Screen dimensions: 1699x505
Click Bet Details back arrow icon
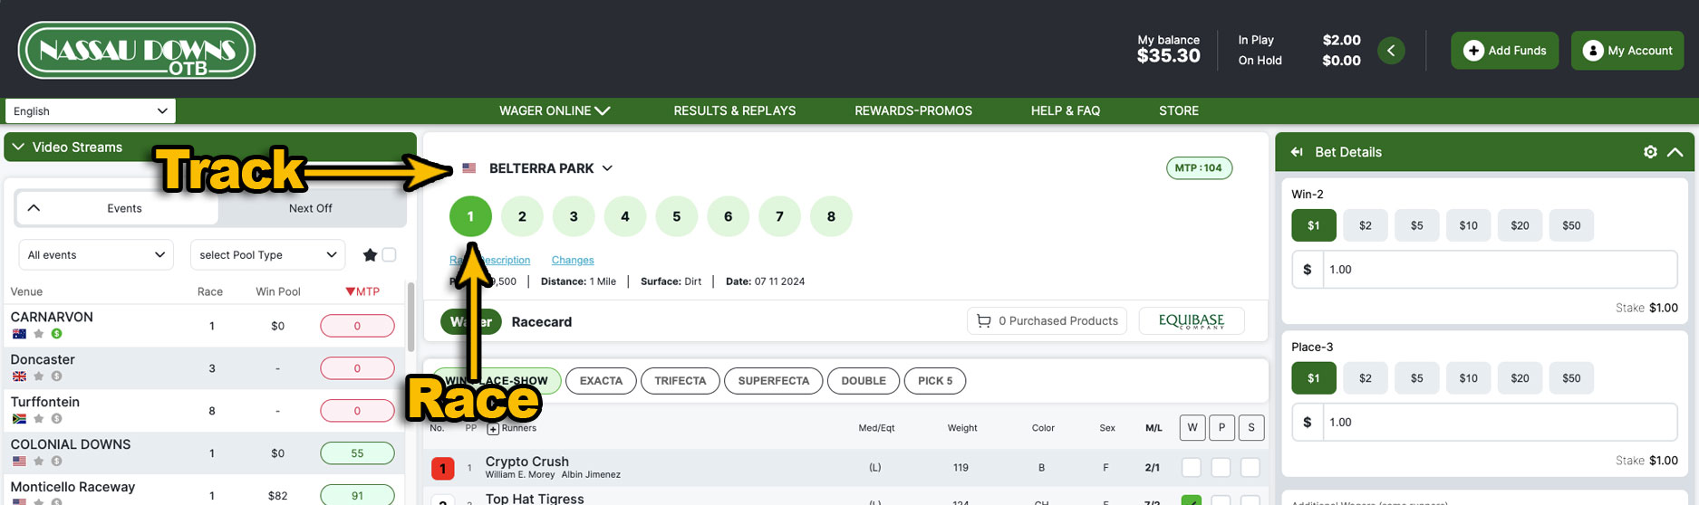pos(1297,152)
